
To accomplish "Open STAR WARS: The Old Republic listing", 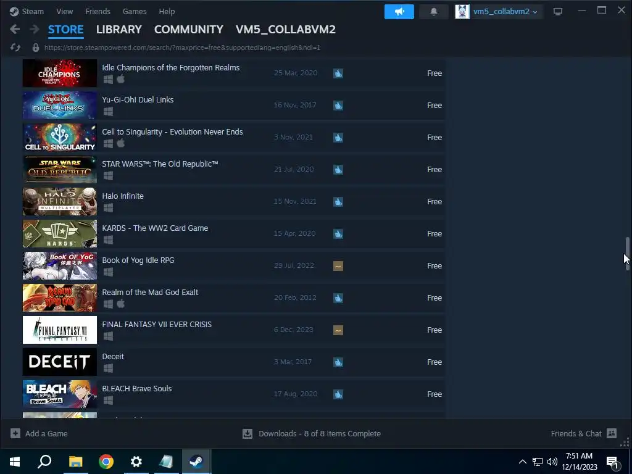I will [234, 169].
